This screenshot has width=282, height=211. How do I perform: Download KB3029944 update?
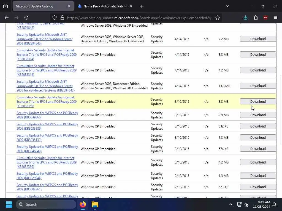click(x=258, y=176)
